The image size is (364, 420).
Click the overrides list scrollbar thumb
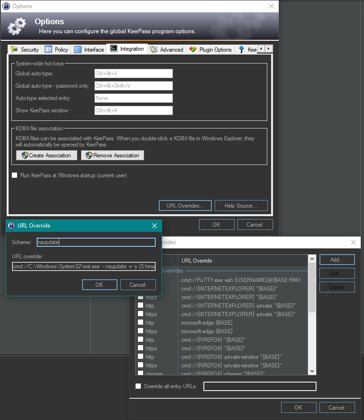(x=312, y=288)
